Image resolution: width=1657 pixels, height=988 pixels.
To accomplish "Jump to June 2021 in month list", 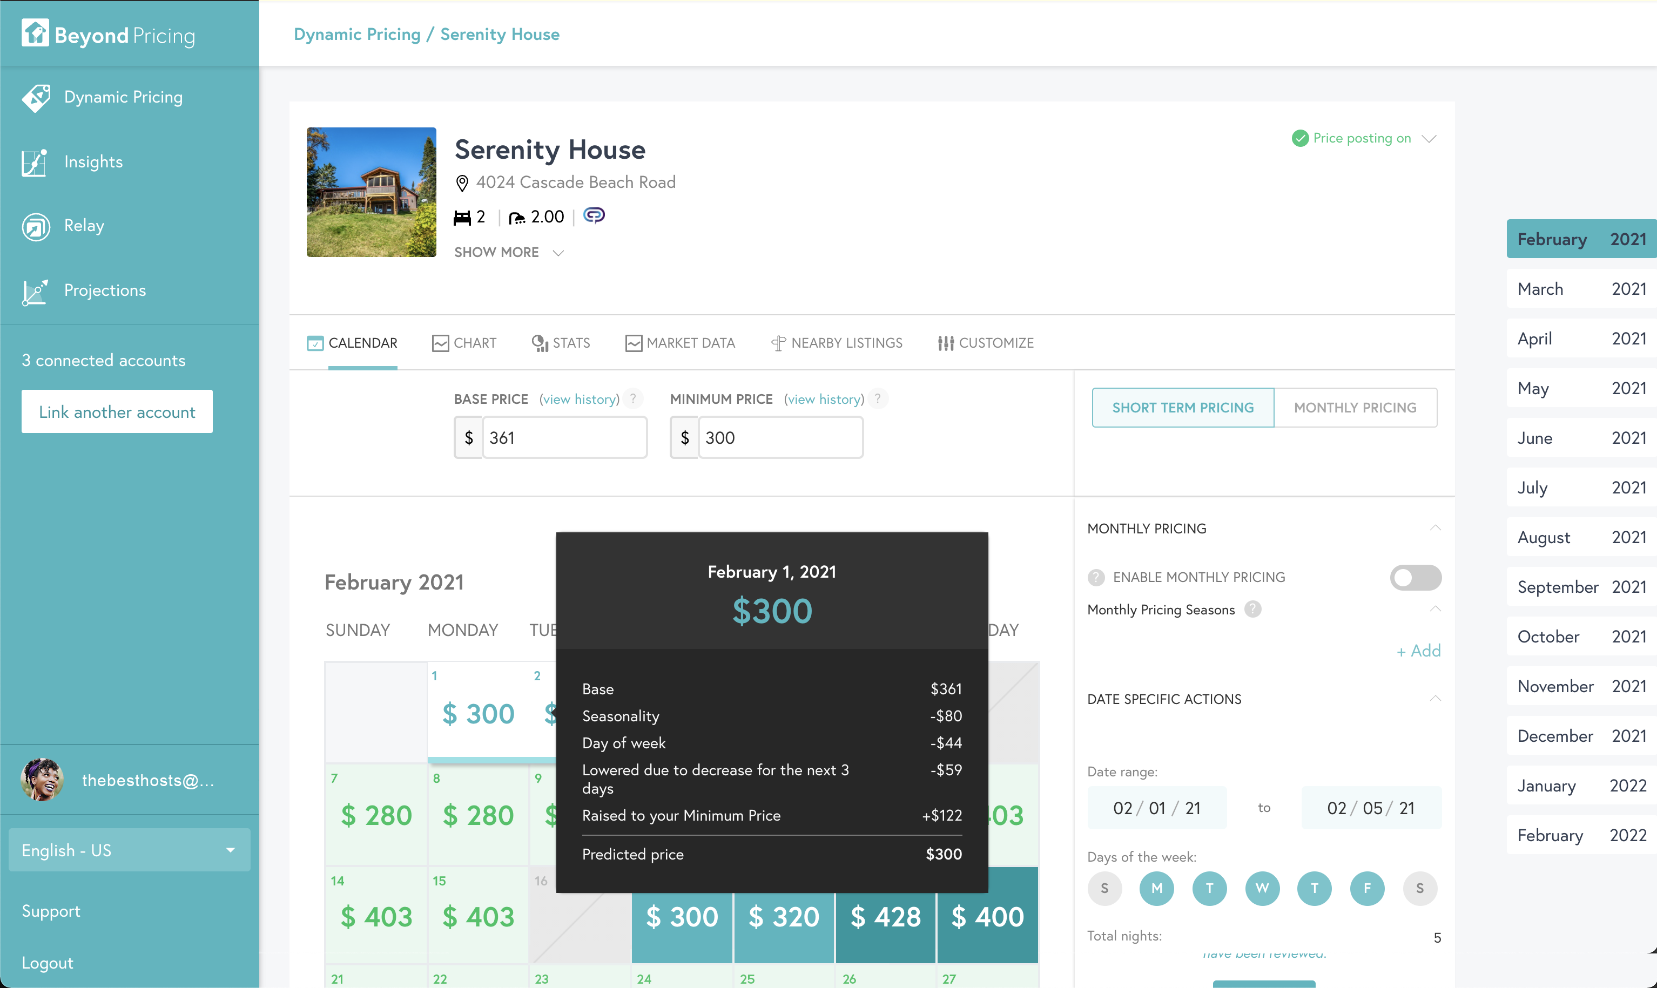I will tap(1581, 438).
